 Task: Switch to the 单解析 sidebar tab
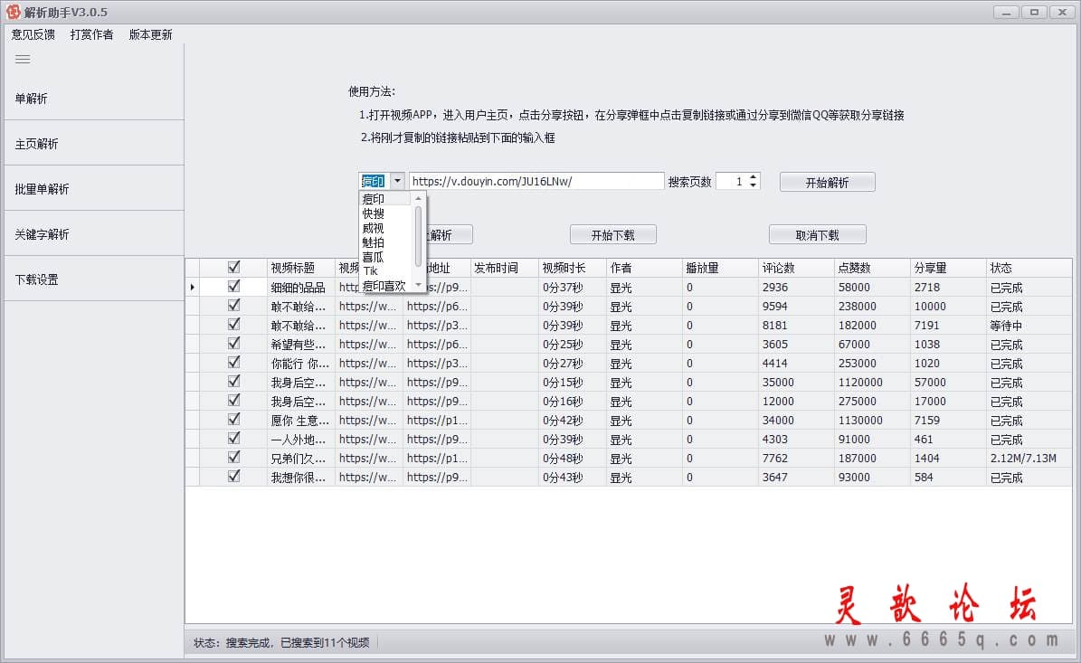pos(94,99)
